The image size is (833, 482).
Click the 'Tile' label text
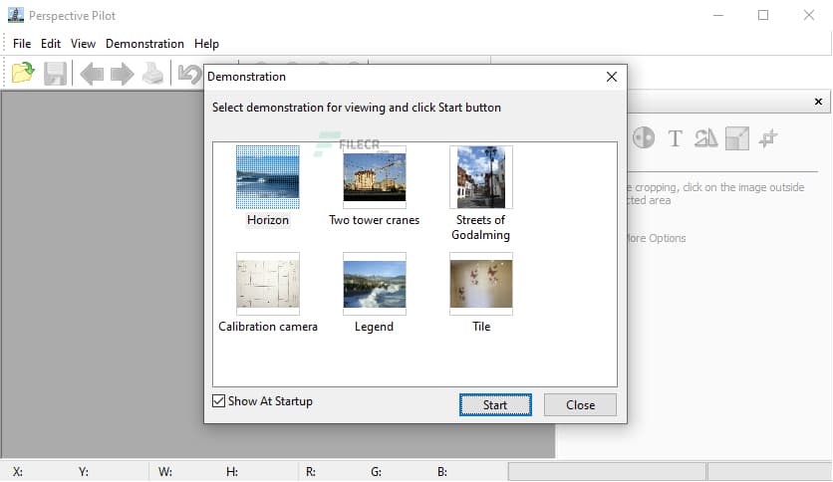click(x=481, y=327)
